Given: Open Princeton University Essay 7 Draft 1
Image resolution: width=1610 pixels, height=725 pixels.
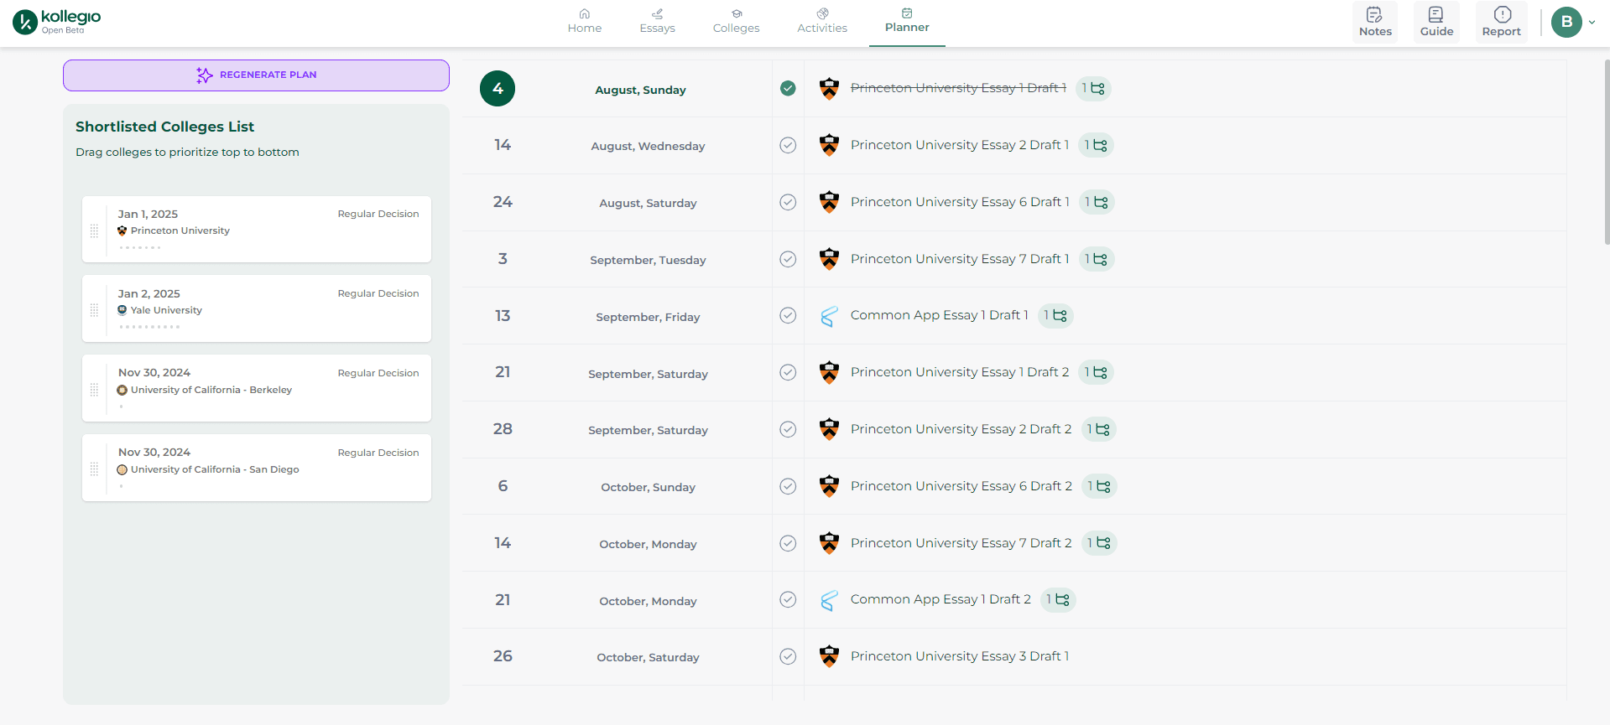Looking at the screenshot, I should [960, 259].
